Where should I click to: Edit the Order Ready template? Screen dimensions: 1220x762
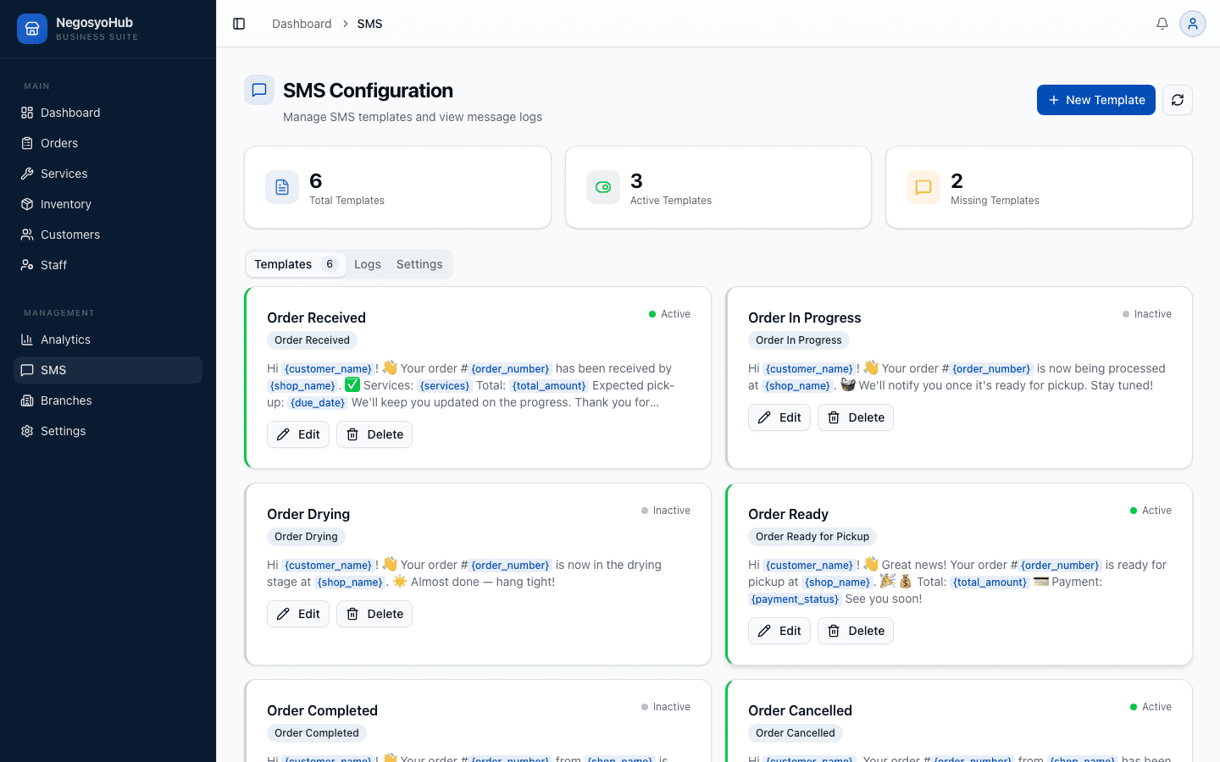pyautogui.click(x=779, y=631)
